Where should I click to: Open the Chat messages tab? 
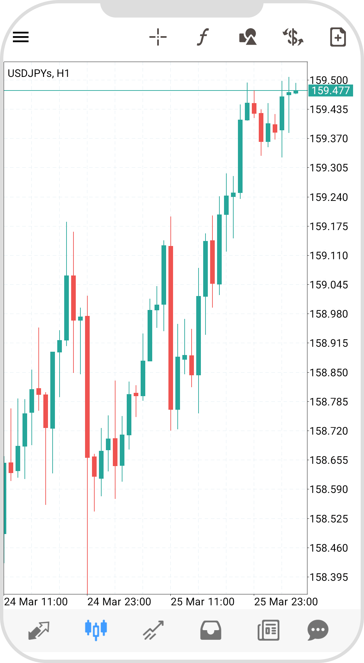click(x=318, y=630)
